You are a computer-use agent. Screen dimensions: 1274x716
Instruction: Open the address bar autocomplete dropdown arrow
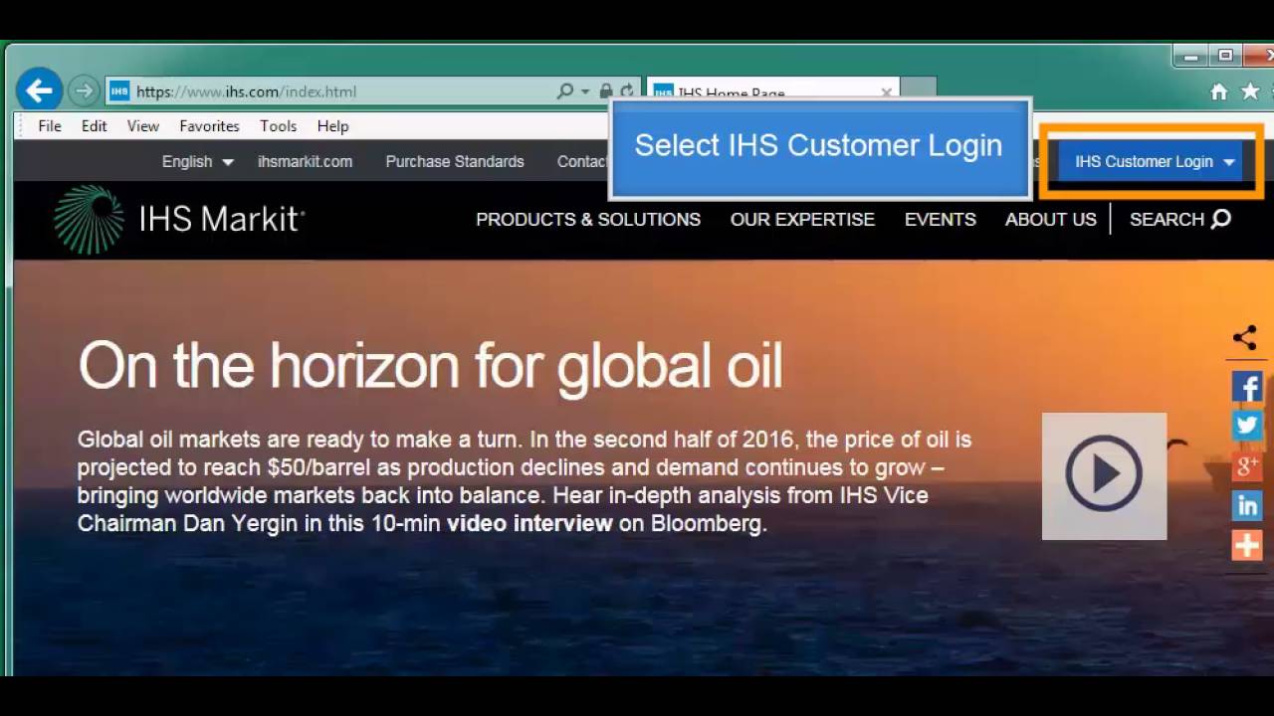click(585, 91)
